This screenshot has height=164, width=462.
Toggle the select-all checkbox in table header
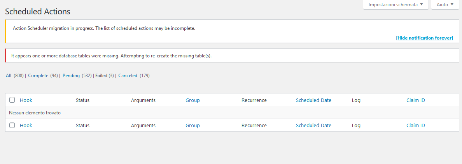(x=12, y=100)
